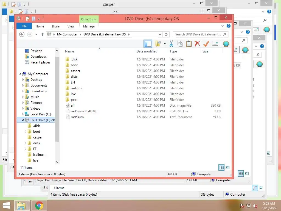Open Videos in navigation tree

[x=35, y=108]
